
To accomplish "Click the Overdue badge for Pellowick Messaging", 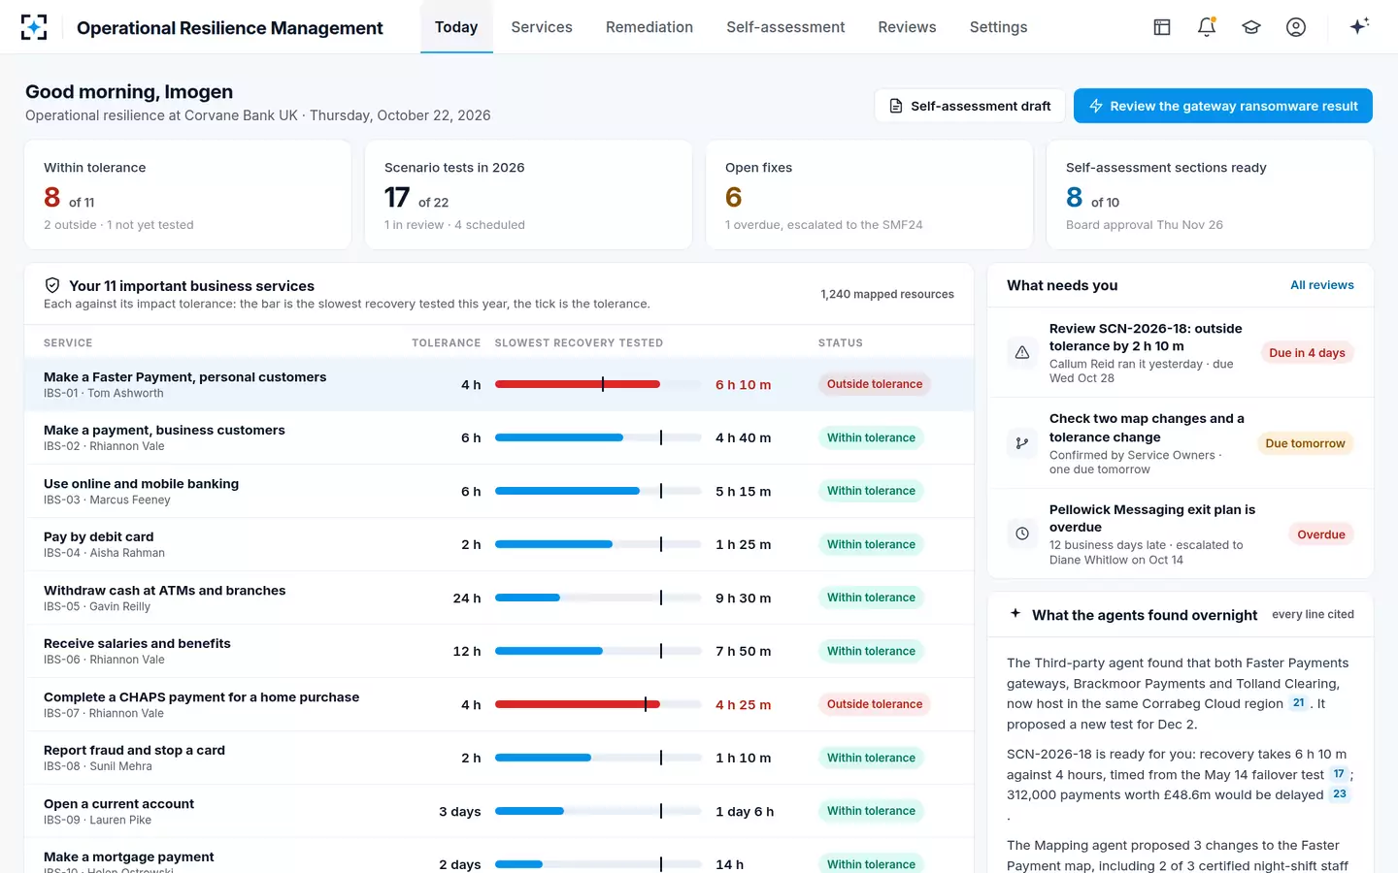I will click(x=1321, y=534).
